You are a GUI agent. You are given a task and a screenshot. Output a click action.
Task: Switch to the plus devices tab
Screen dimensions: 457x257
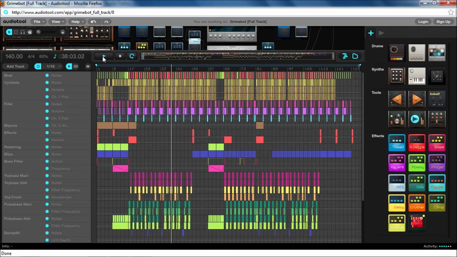[x=371, y=33]
